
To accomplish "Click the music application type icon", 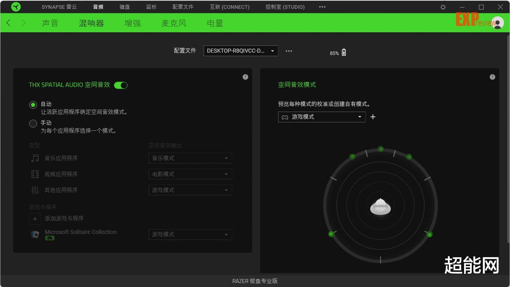I will [x=36, y=158].
